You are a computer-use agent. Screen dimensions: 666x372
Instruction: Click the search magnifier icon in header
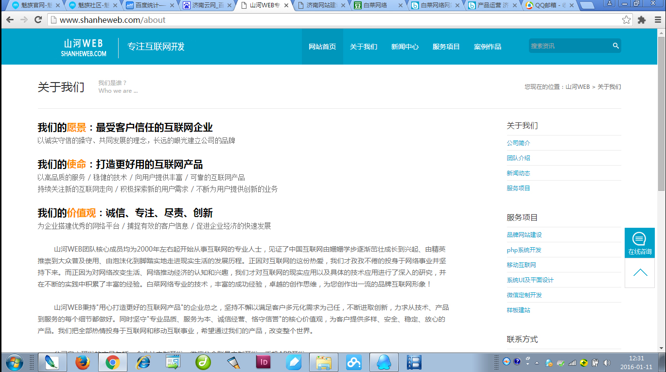point(615,46)
